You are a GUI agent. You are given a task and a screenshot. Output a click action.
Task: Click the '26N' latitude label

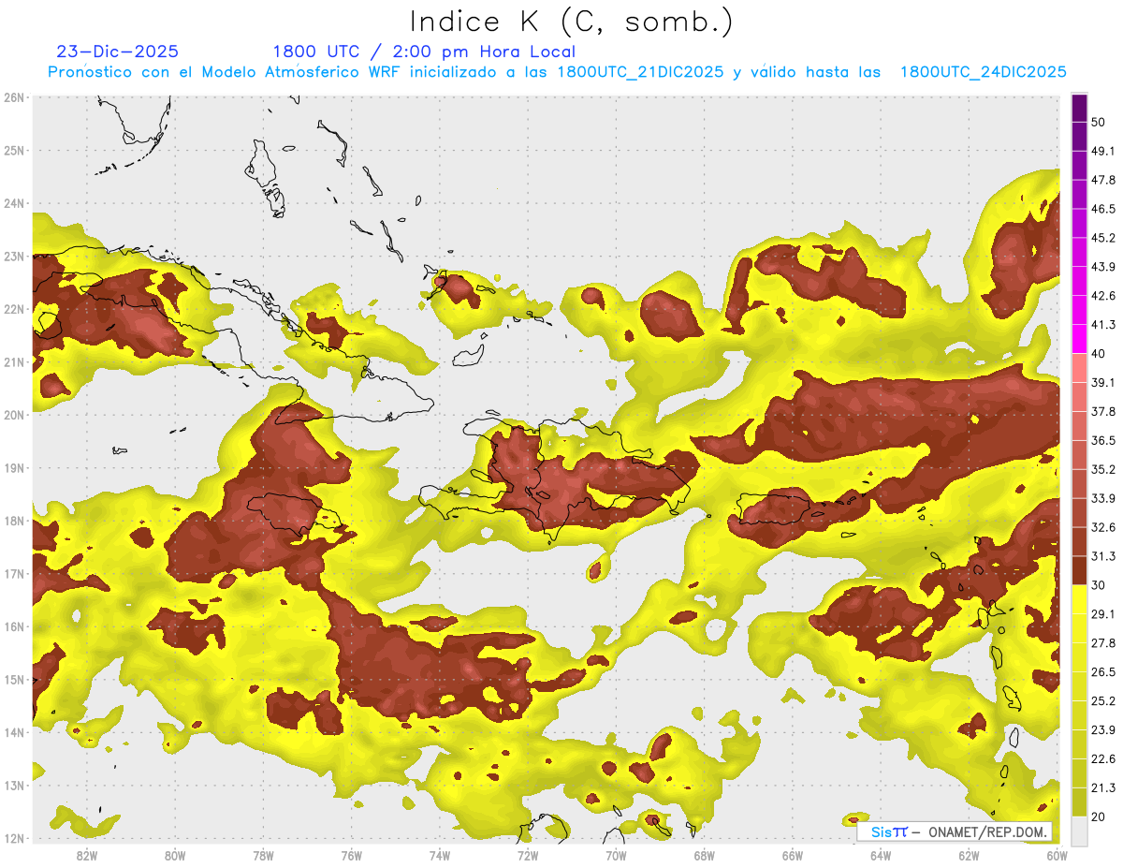click(x=14, y=97)
